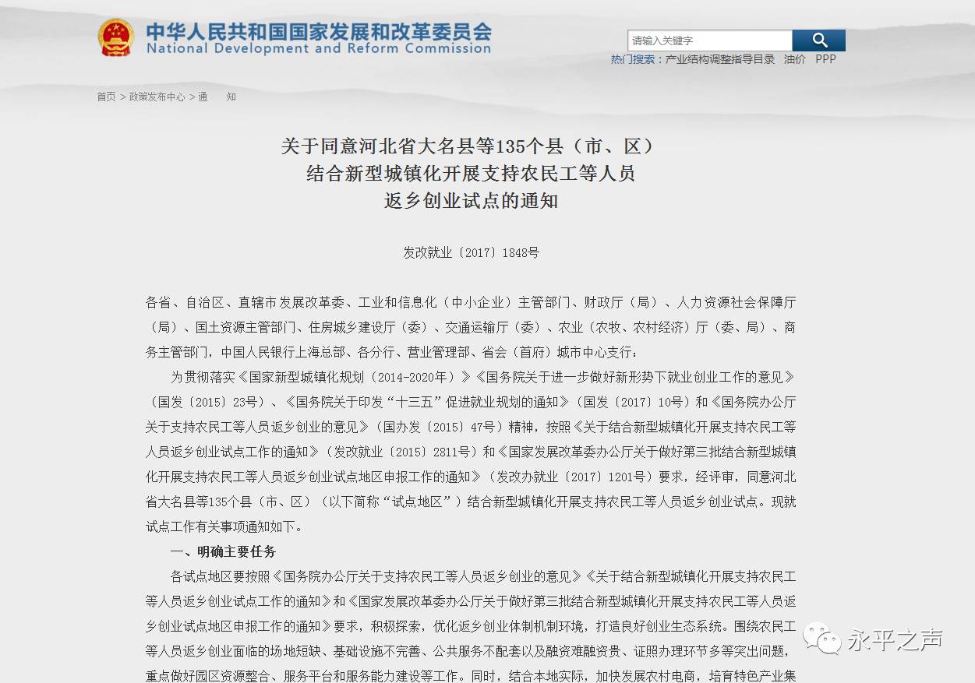The height and width of the screenshot is (683, 975).
Task: Click title line 结合新型城镇化开展支持农民工等人员
Action: pos(471,173)
